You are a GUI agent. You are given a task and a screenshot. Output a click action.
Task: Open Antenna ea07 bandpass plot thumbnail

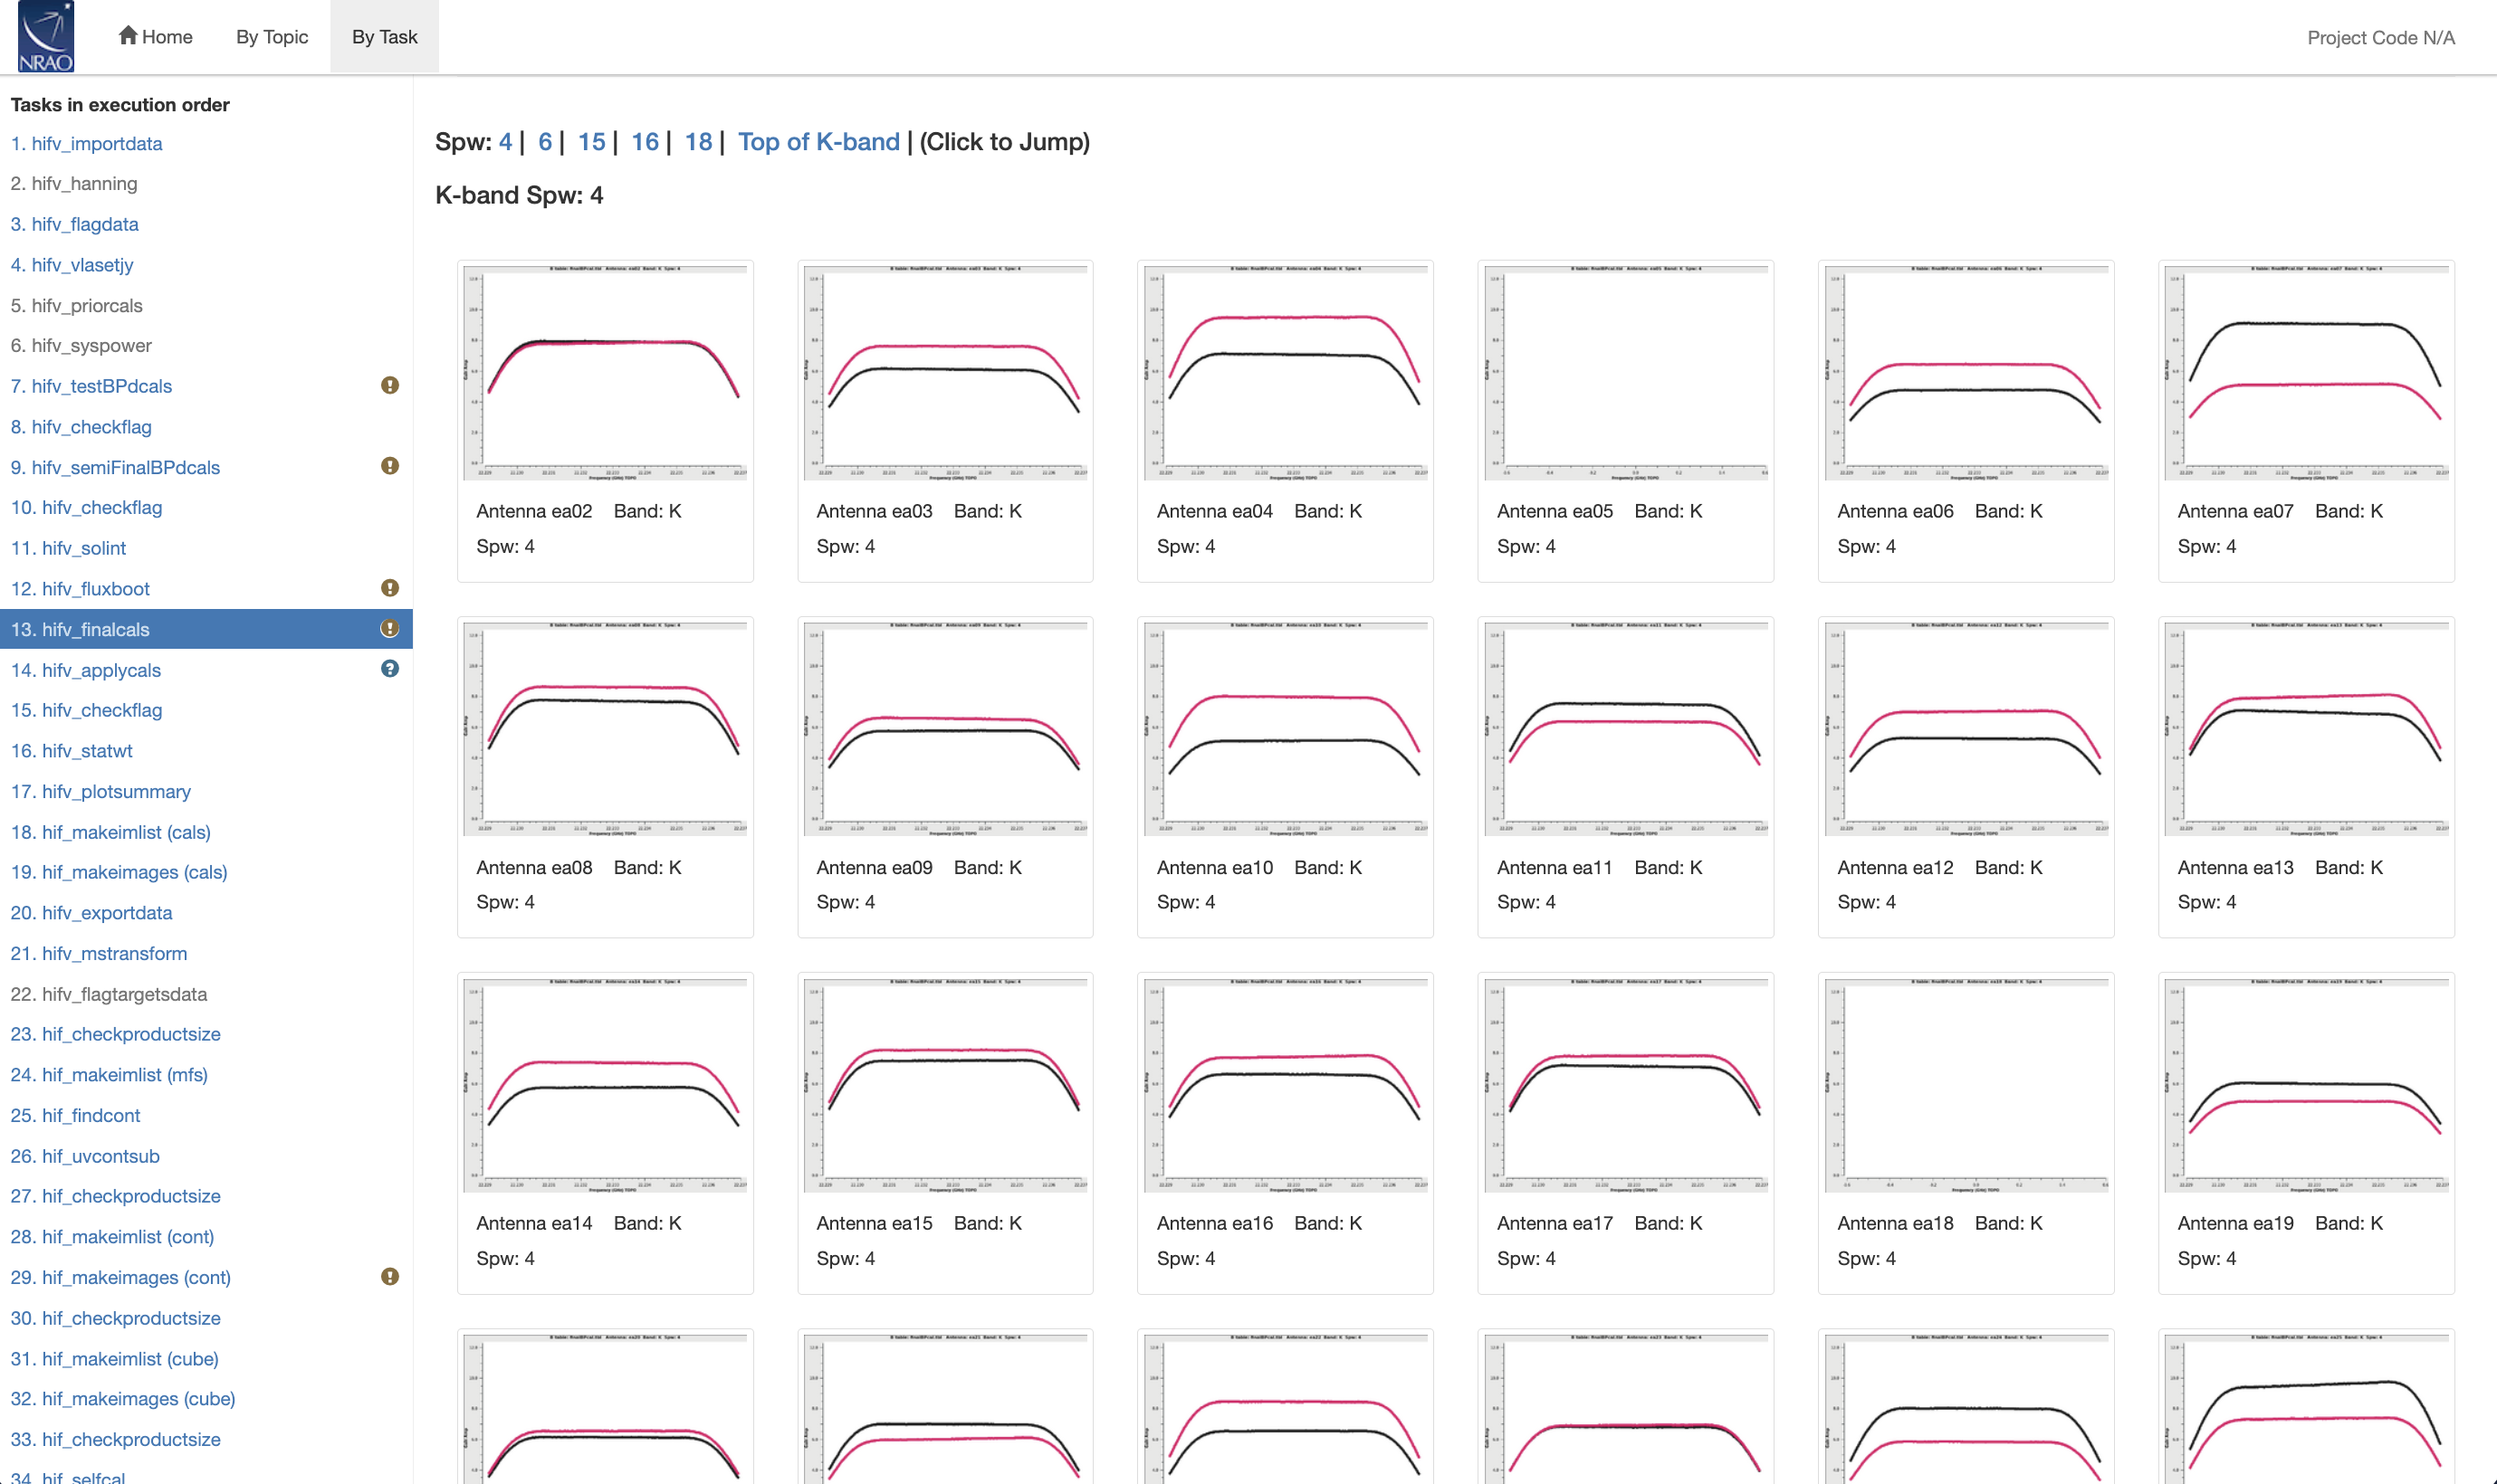tap(2306, 372)
